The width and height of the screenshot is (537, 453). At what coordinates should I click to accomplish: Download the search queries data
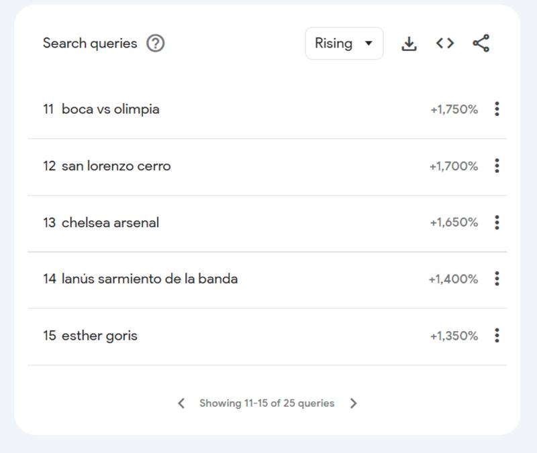409,44
